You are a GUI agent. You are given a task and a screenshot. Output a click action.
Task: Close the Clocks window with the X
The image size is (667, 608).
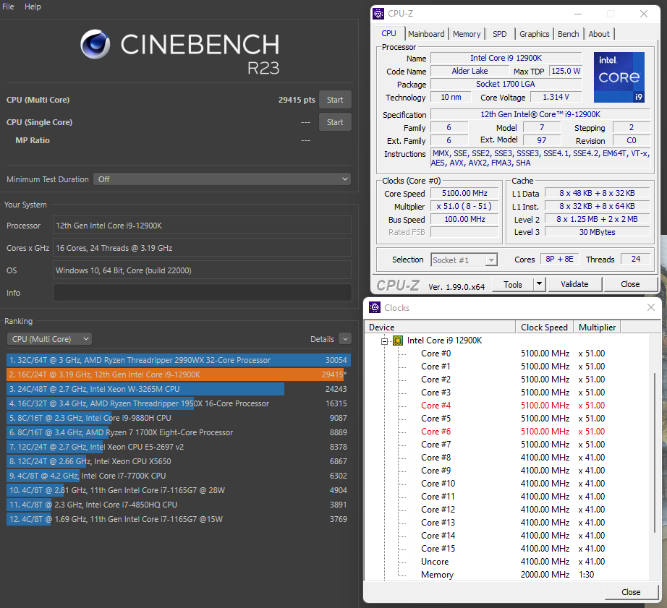pyautogui.click(x=650, y=307)
